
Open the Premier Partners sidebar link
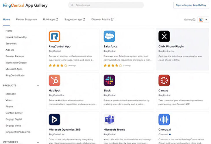(15, 56)
